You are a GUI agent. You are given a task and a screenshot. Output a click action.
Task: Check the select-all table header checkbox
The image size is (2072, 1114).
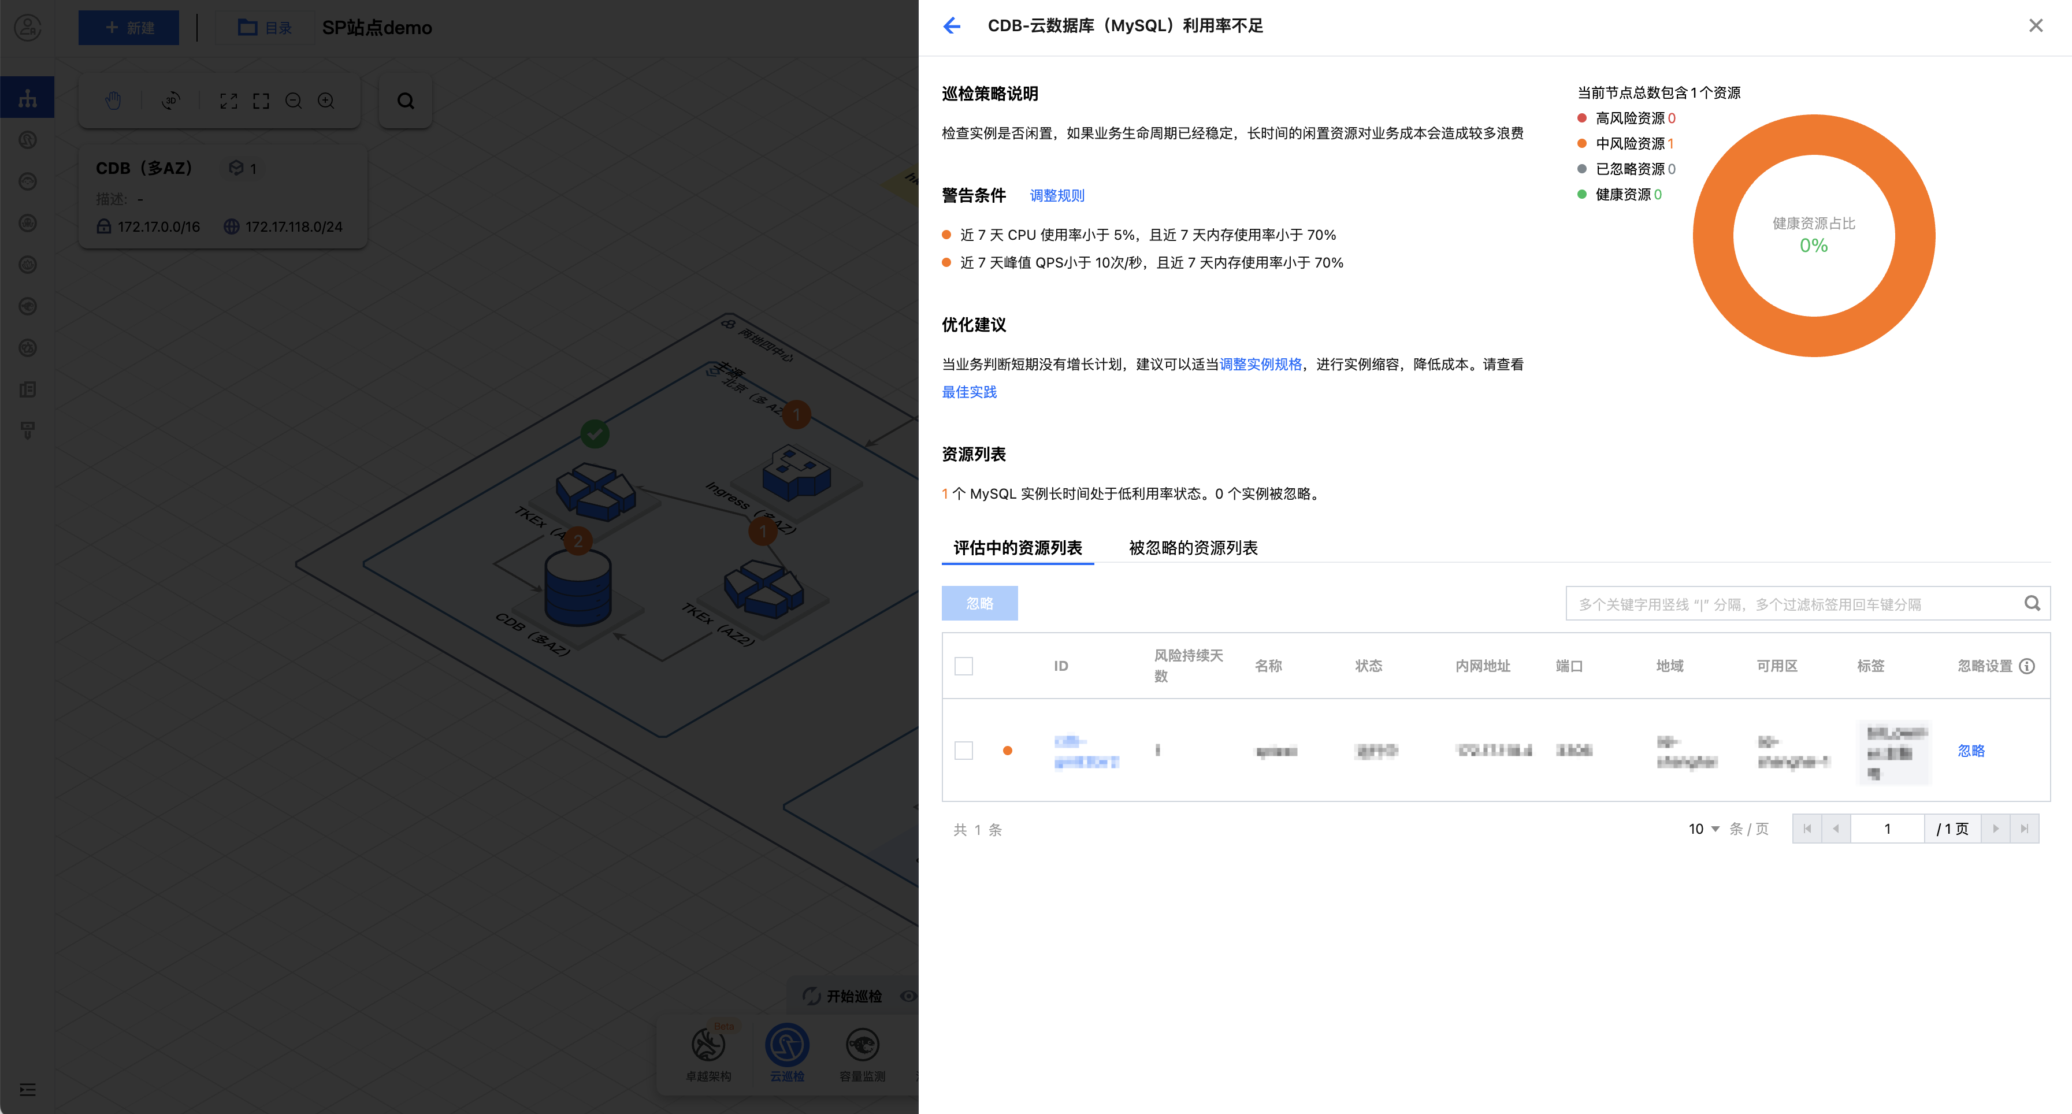point(964,666)
